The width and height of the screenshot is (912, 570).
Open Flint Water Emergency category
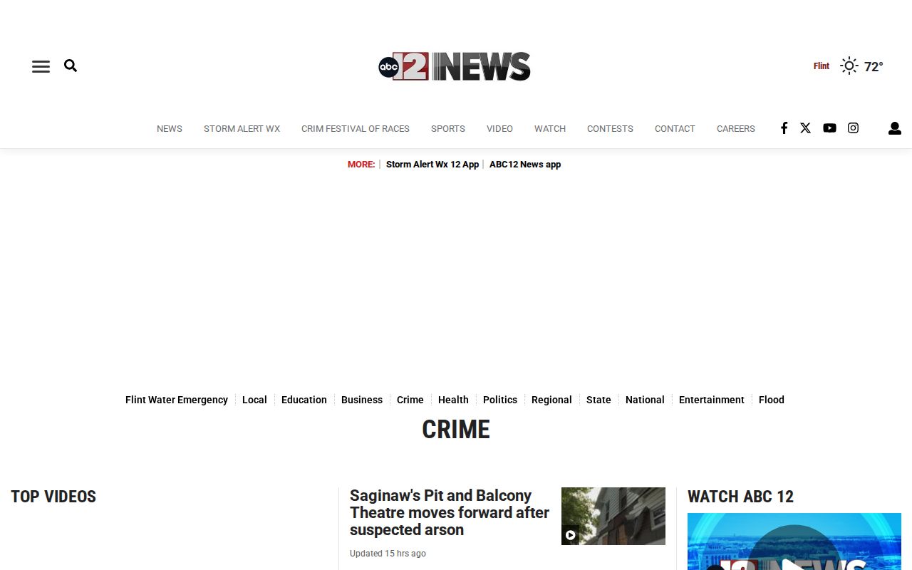pos(177,400)
